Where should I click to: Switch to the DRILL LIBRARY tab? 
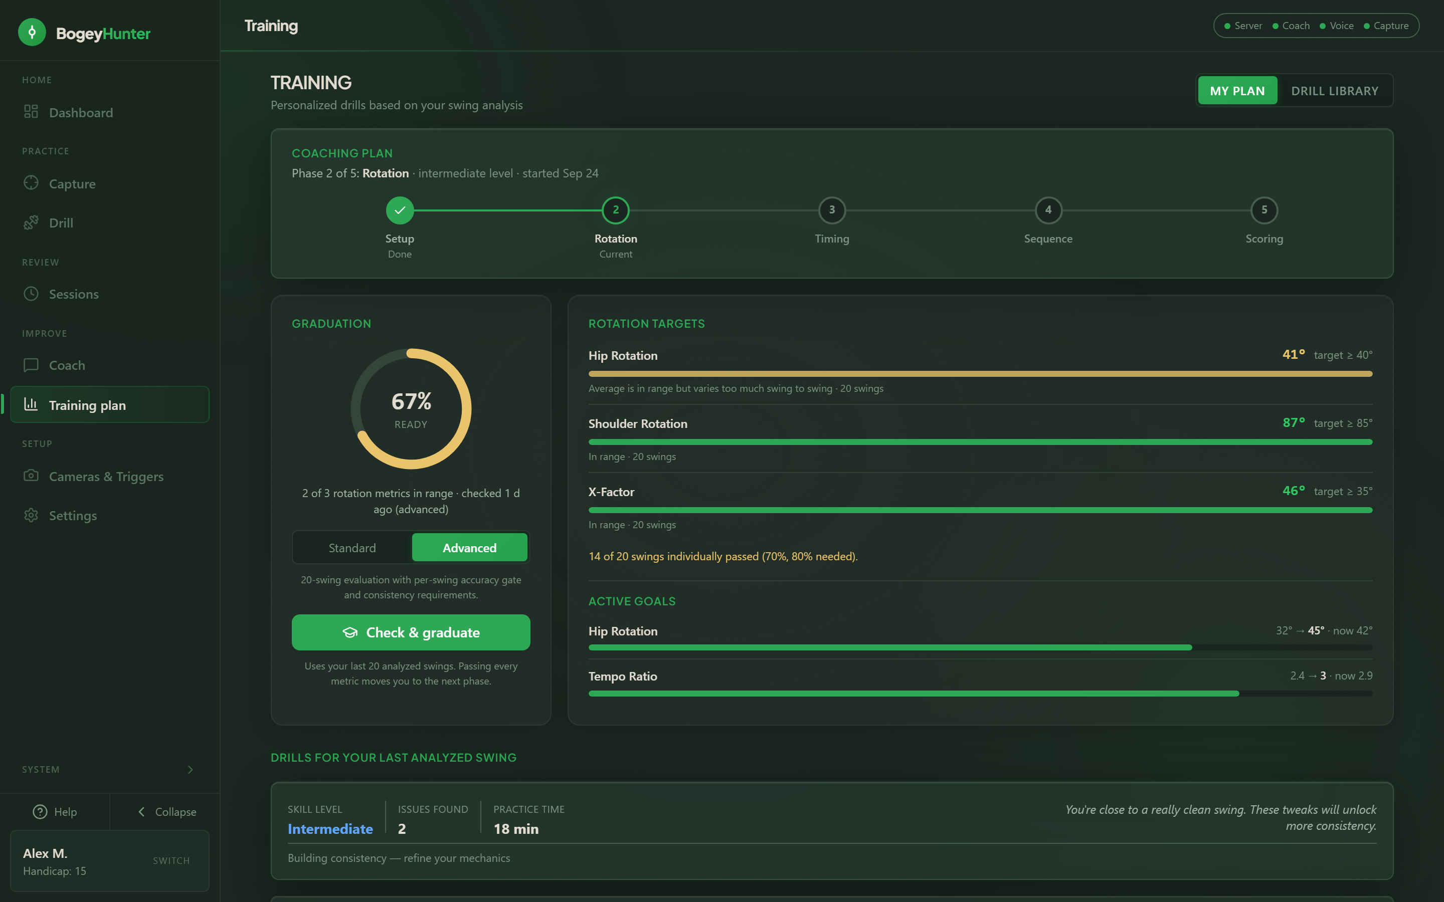click(1335, 90)
